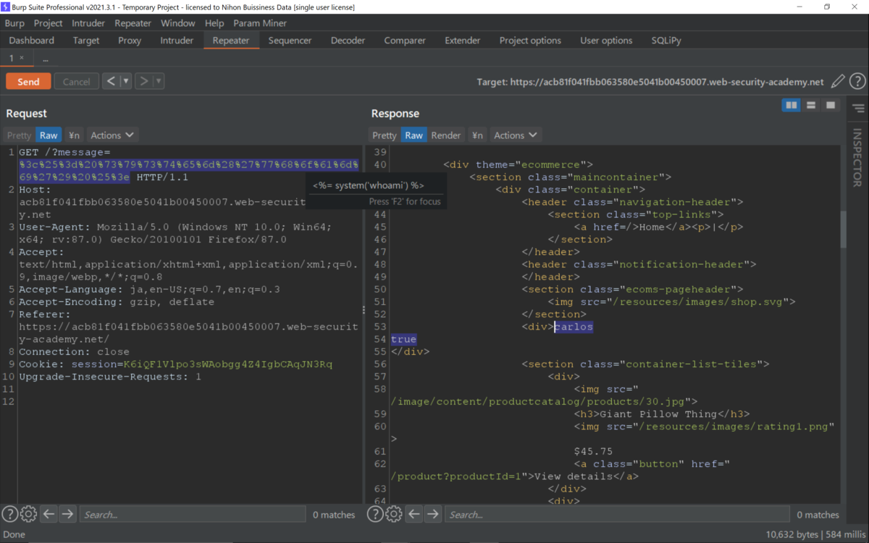
Task: Open the Window menu
Action: [177, 23]
